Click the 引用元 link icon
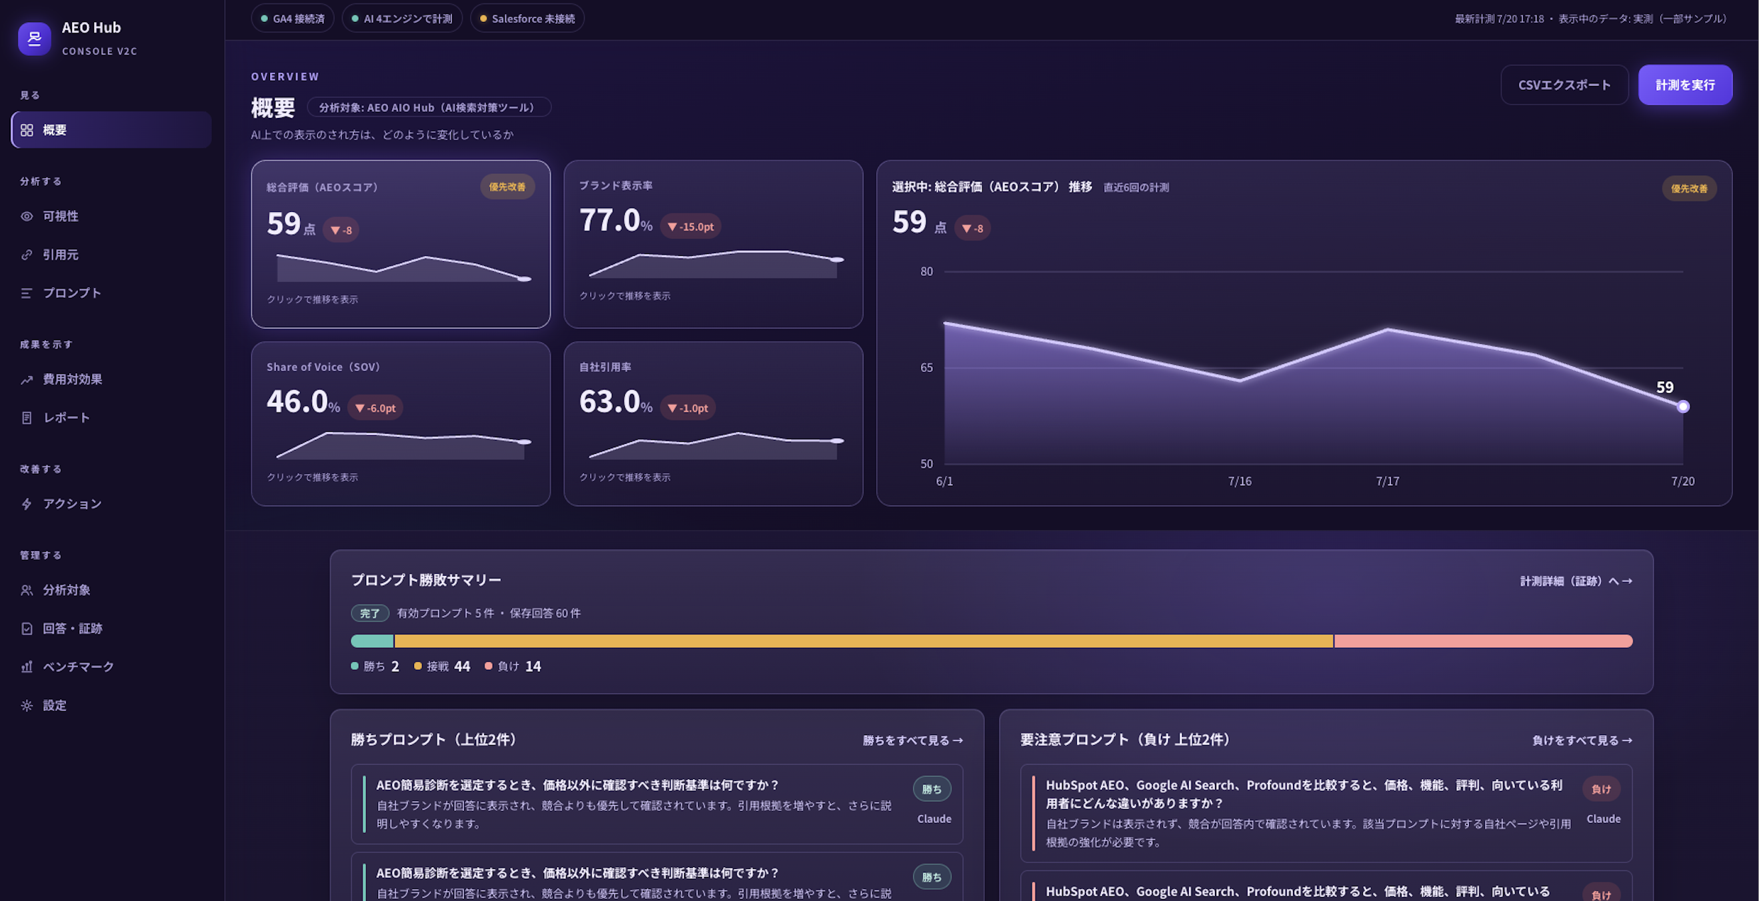 pos(27,255)
